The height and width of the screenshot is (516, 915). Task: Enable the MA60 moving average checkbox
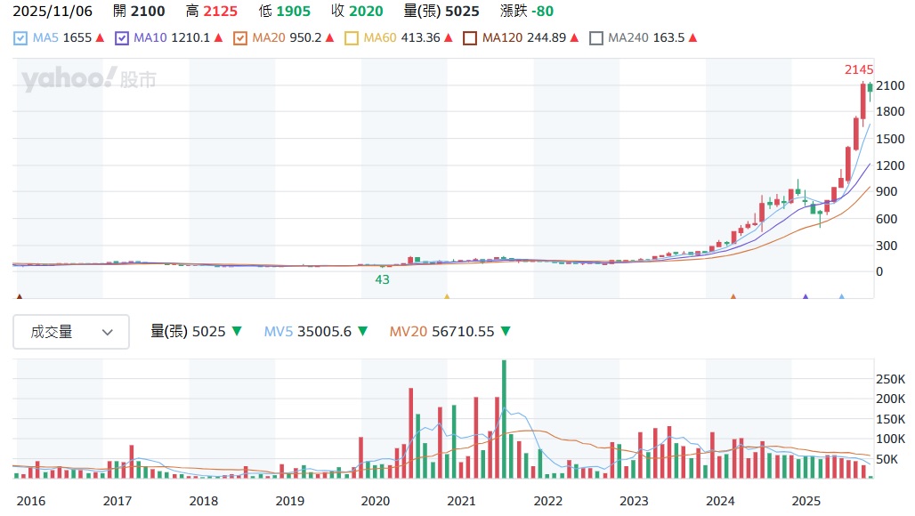(x=351, y=38)
